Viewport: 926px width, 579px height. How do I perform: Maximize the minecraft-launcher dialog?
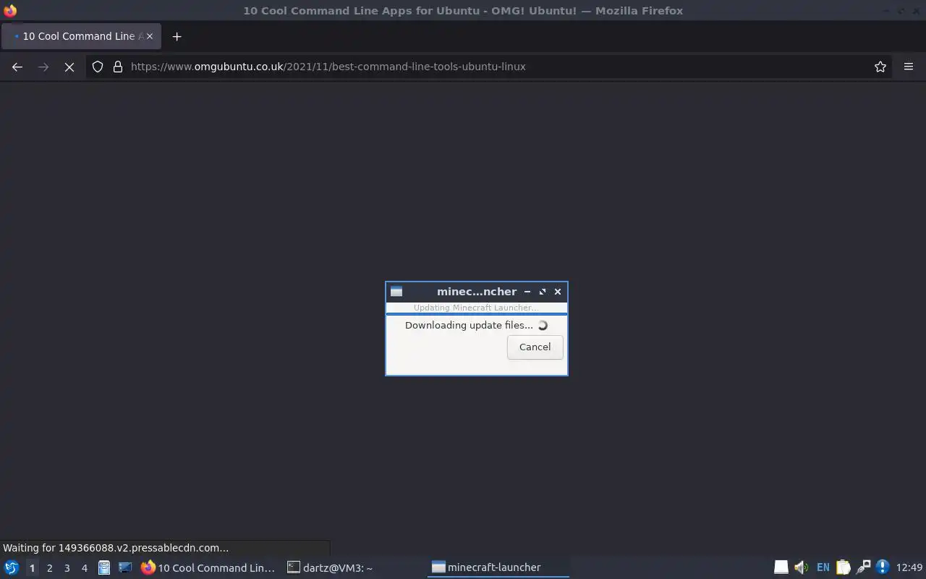click(543, 292)
